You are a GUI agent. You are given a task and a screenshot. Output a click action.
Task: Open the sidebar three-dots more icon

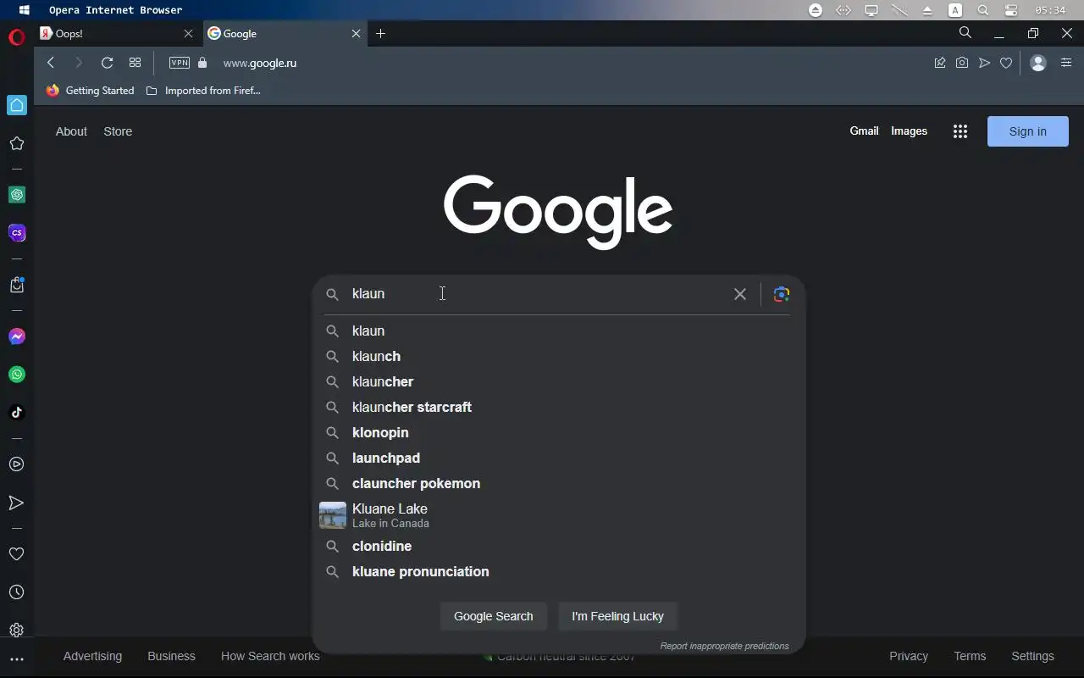16,659
